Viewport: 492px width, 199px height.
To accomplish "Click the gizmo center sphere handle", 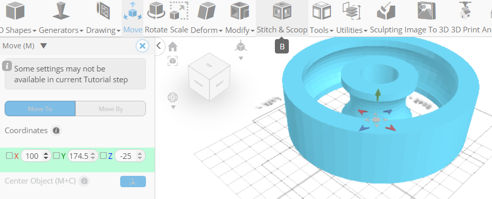I will pyautogui.click(x=376, y=119).
